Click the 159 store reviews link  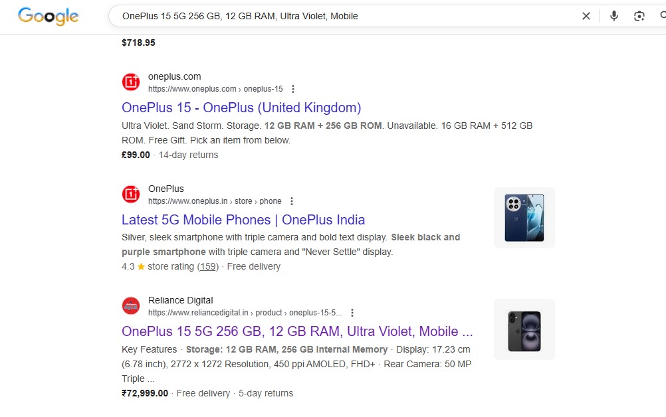(x=208, y=266)
